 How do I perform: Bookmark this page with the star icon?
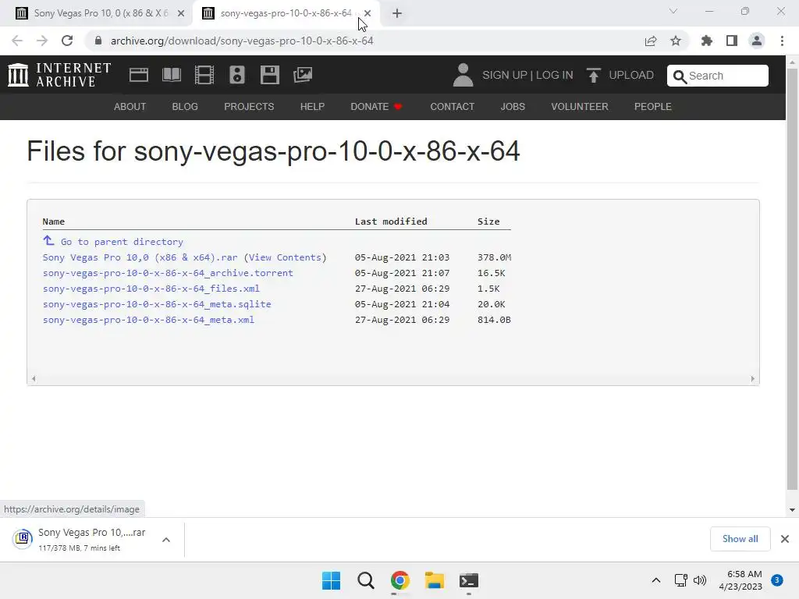(x=676, y=41)
